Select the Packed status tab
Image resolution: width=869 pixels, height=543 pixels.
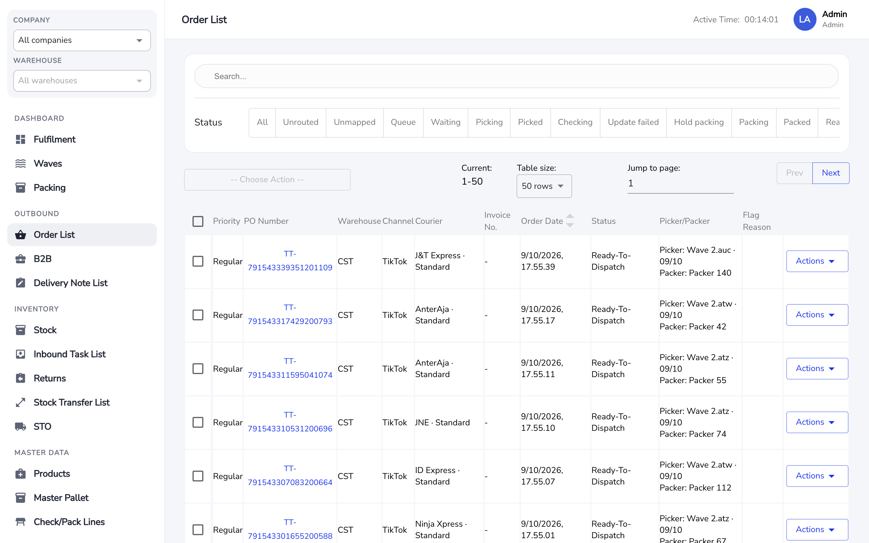[x=797, y=122]
